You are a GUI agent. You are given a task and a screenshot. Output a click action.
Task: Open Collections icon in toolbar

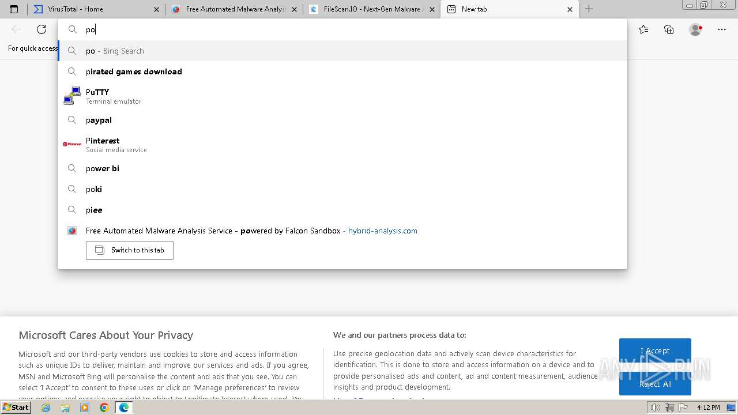pyautogui.click(x=669, y=29)
